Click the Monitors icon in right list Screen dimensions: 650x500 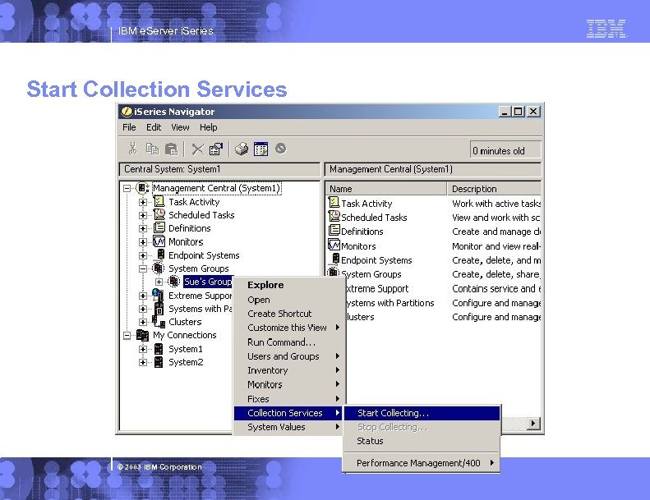[334, 245]
